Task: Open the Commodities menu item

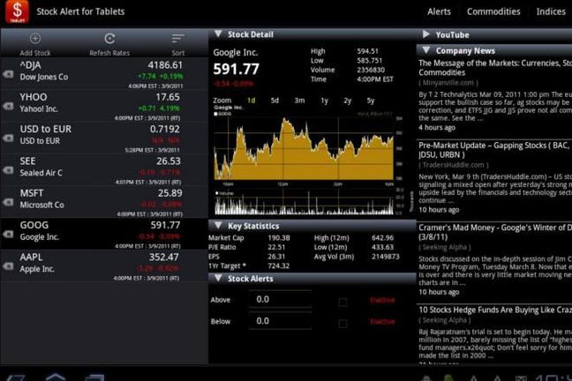Action: (x=493, y=11)
